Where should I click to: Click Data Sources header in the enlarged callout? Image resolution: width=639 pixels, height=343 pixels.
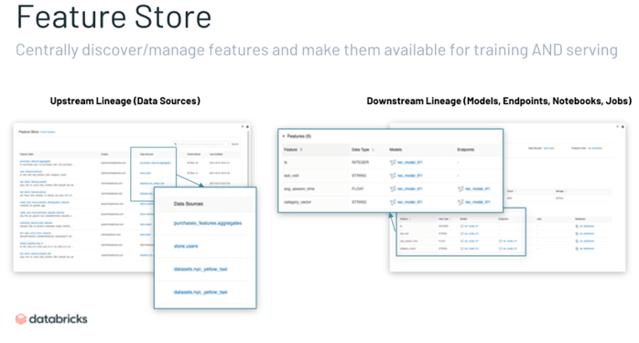[189, 204]
